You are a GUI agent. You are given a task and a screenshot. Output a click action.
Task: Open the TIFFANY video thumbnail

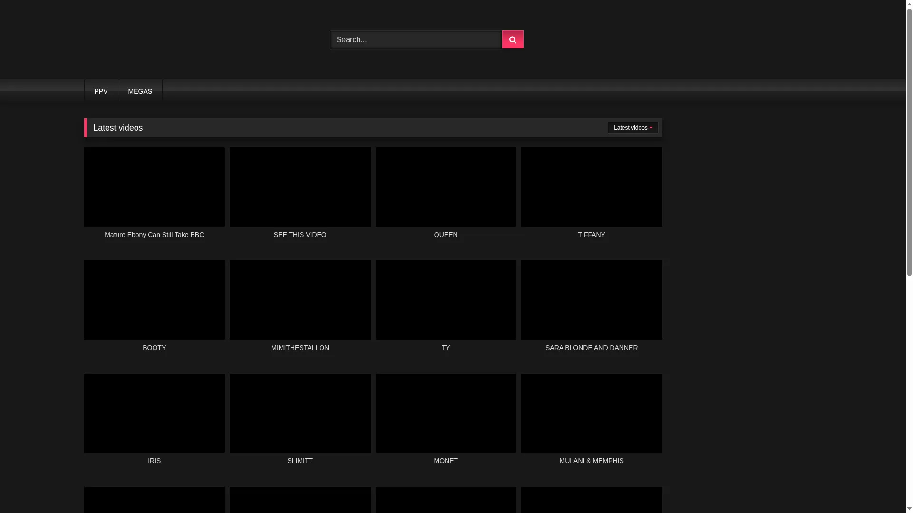pos(592,187)
